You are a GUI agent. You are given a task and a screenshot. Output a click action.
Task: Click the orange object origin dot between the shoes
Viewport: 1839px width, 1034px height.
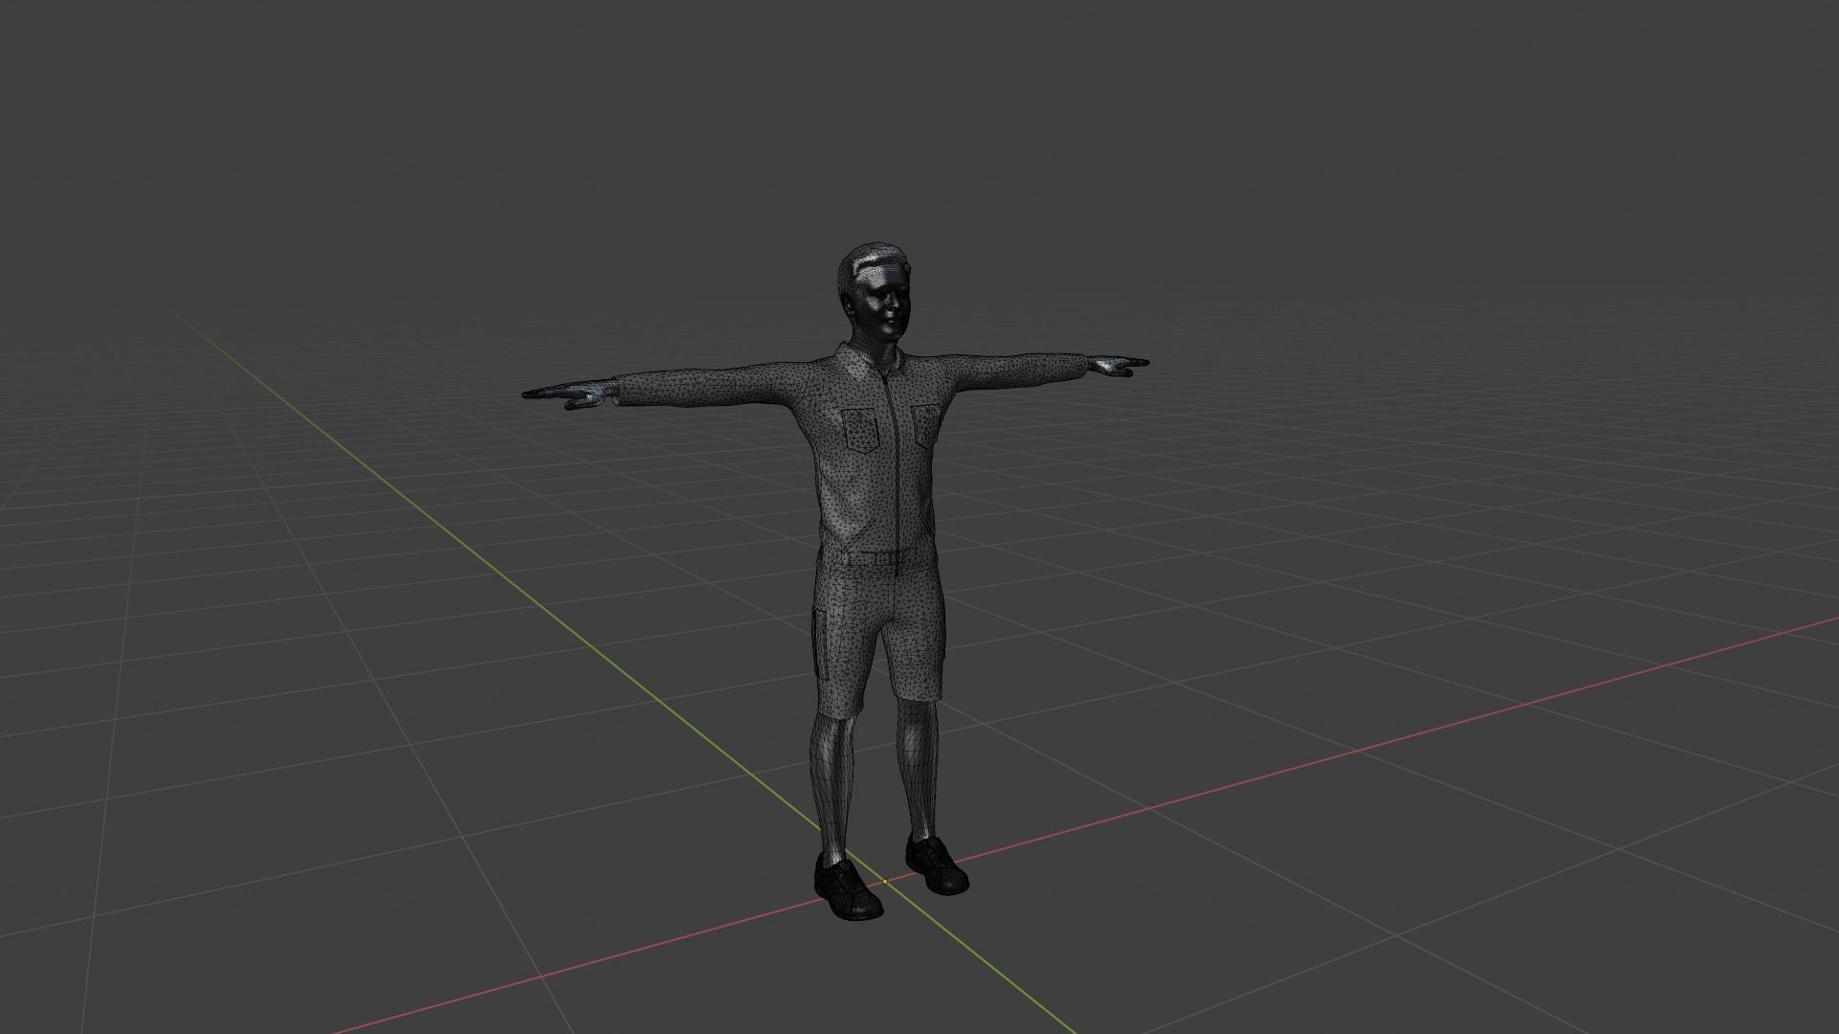[885, 881]
